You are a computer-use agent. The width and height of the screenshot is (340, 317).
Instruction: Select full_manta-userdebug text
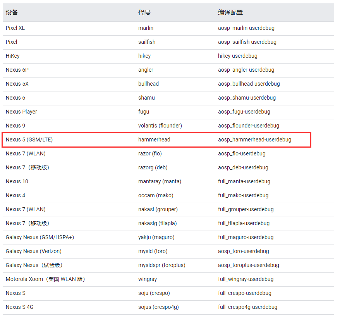[244, 181]
